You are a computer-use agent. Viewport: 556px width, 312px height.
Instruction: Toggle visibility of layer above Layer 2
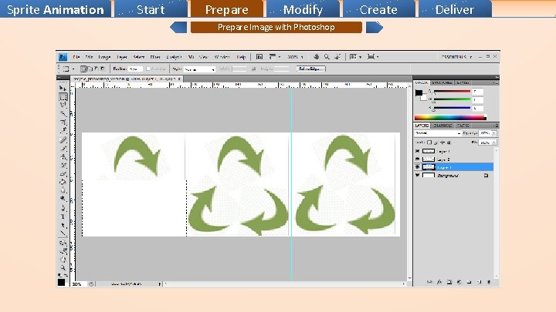pyautogui.click(x=417, y=151)
